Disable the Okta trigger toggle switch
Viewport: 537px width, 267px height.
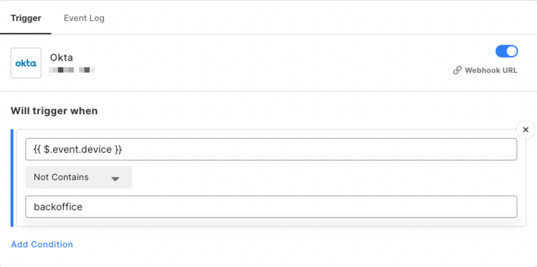[506, 51]
